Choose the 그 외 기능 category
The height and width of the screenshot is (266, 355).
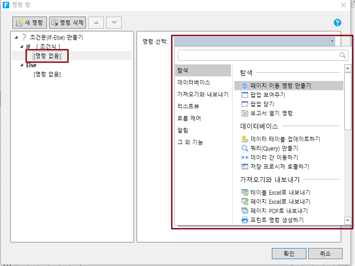click(x=190, y=142)
